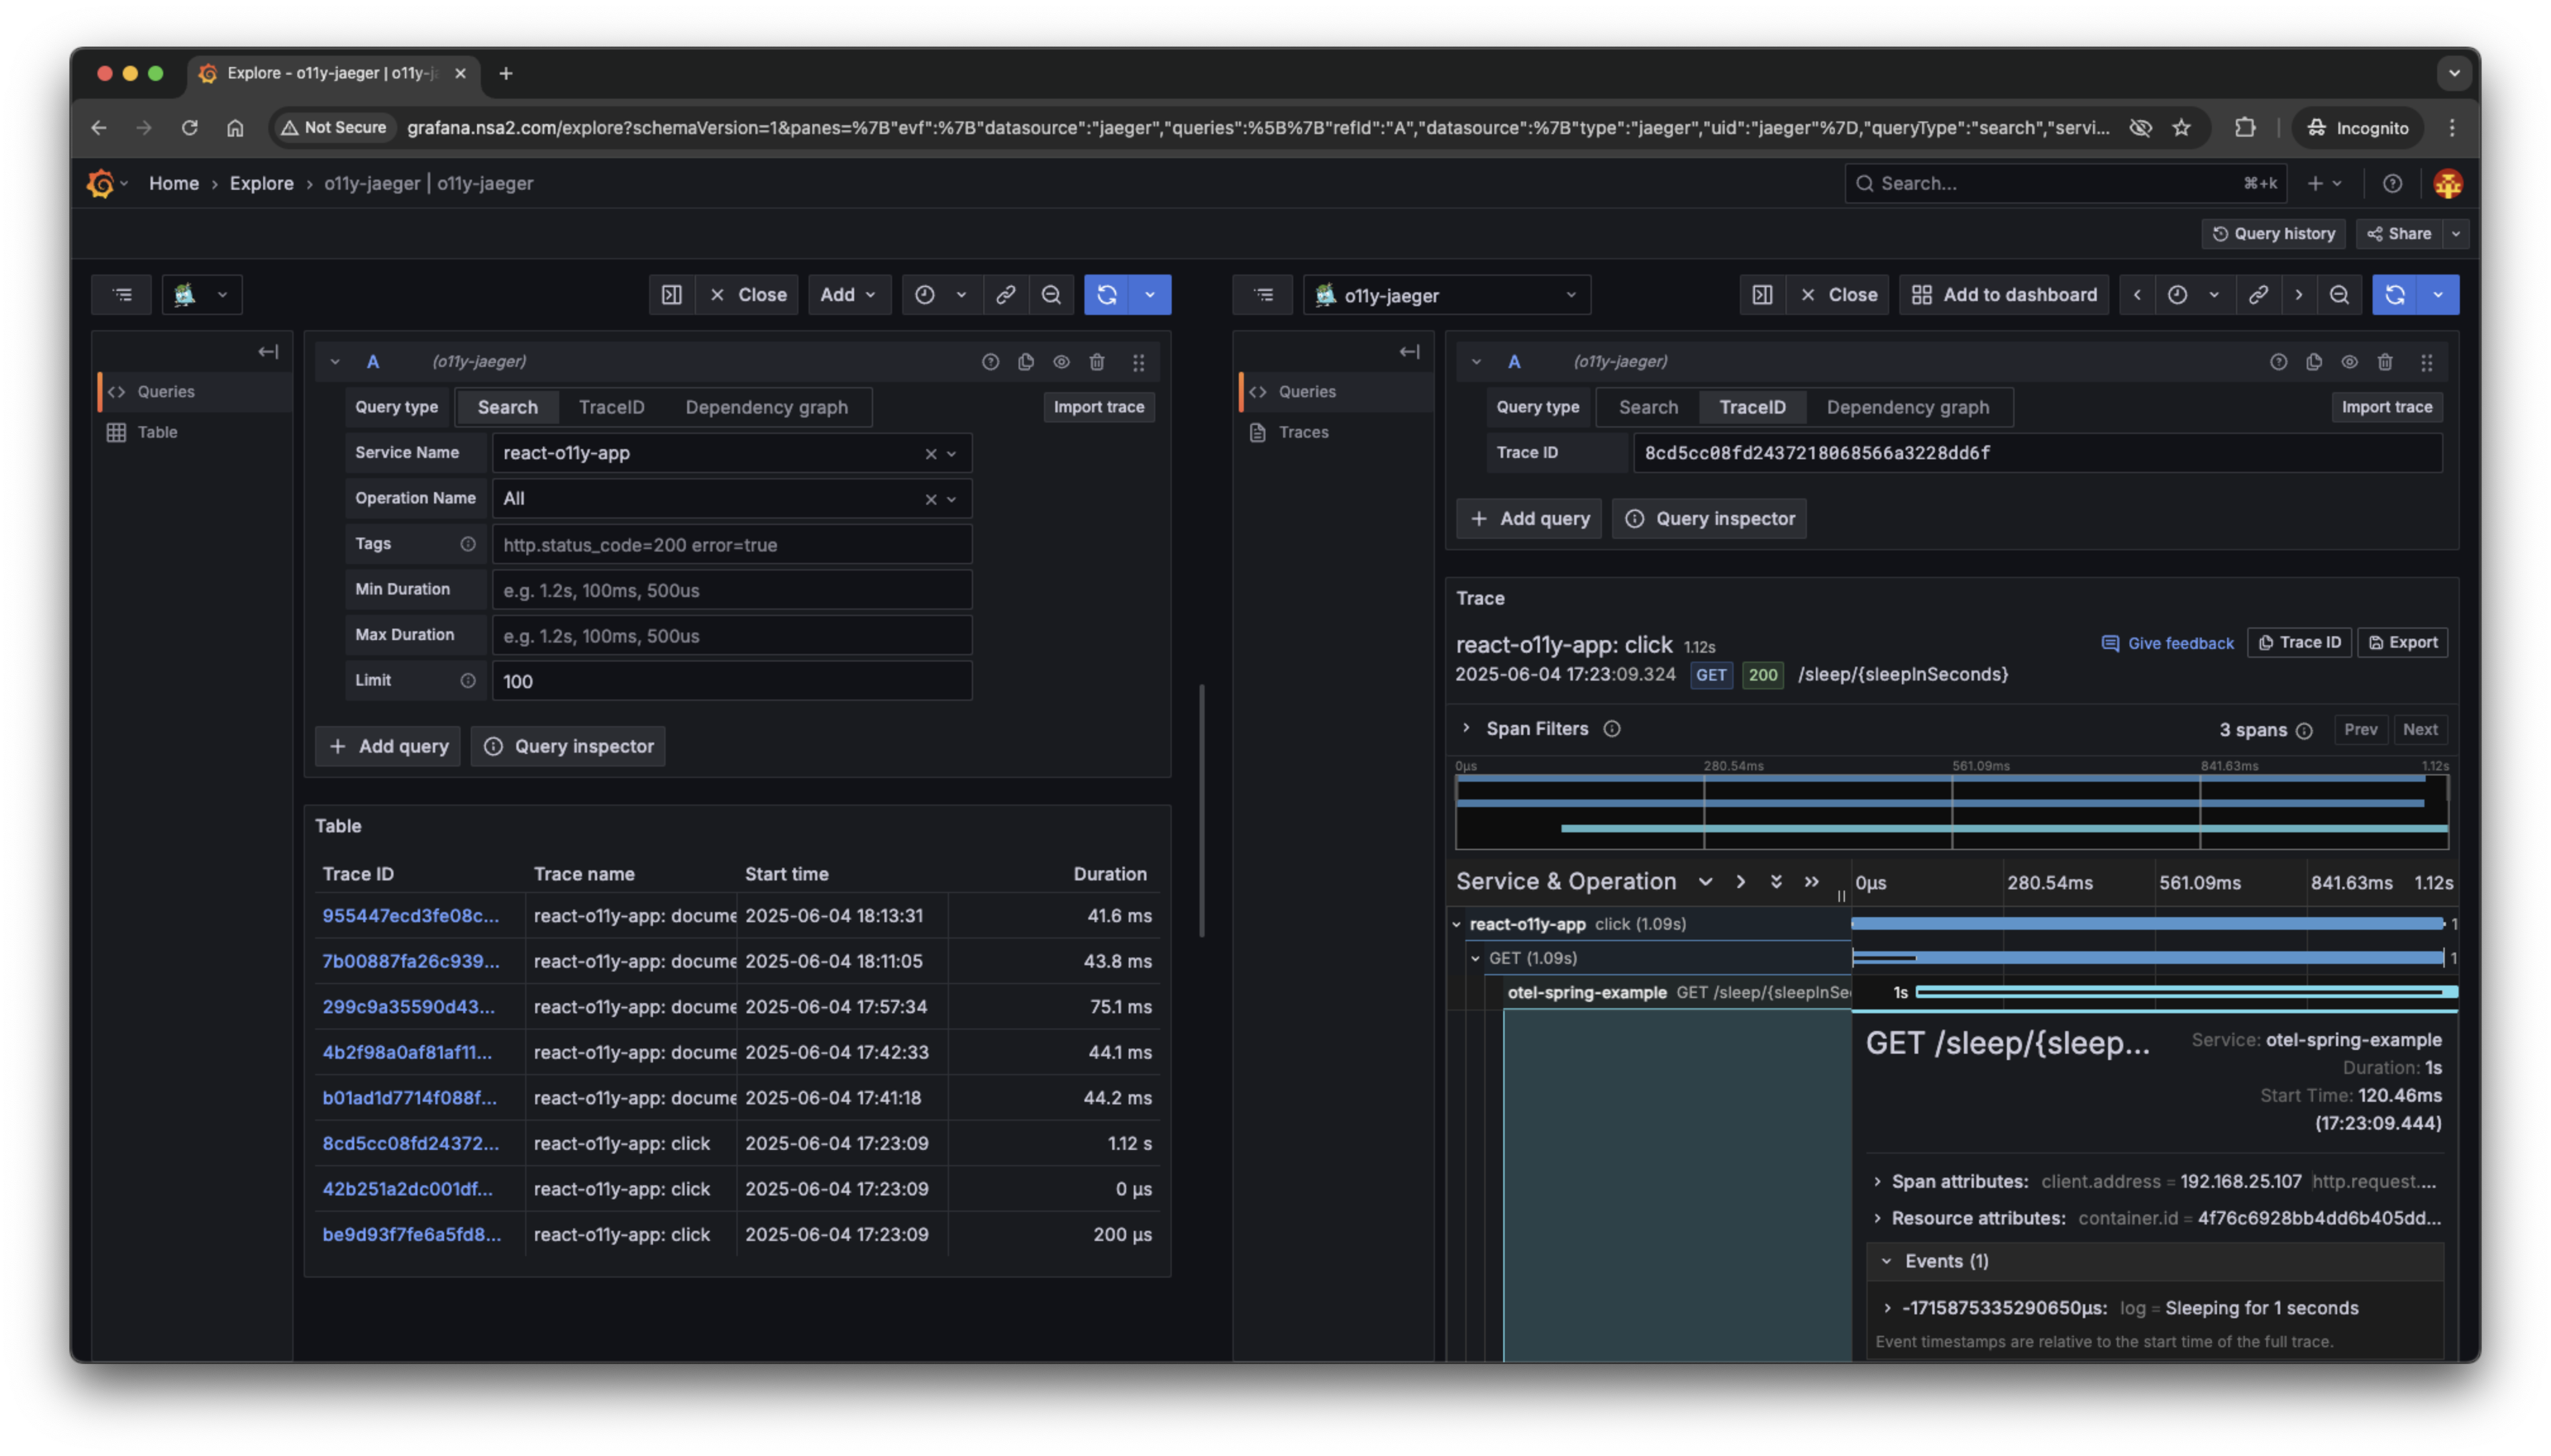This screenshot has width=2551, height=1456.
Task: Select Dependency graph type in left pane
Action: tap(766, 407)
